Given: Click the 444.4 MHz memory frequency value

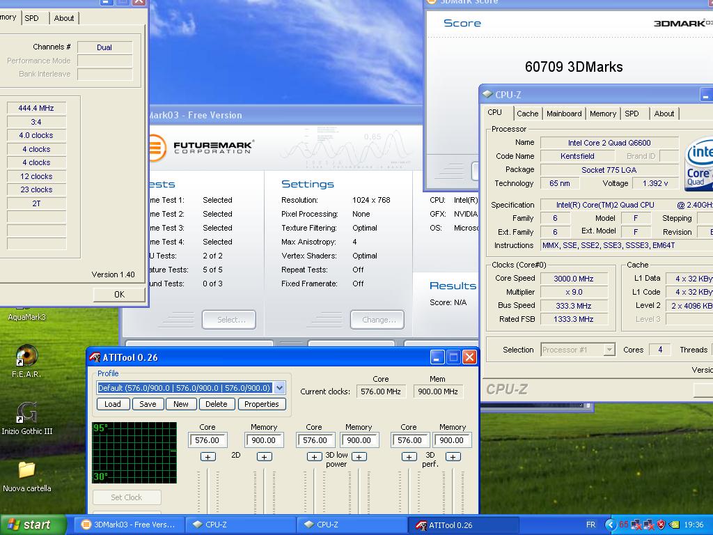Looking at the screenshot, I should [x=36, y=108].
